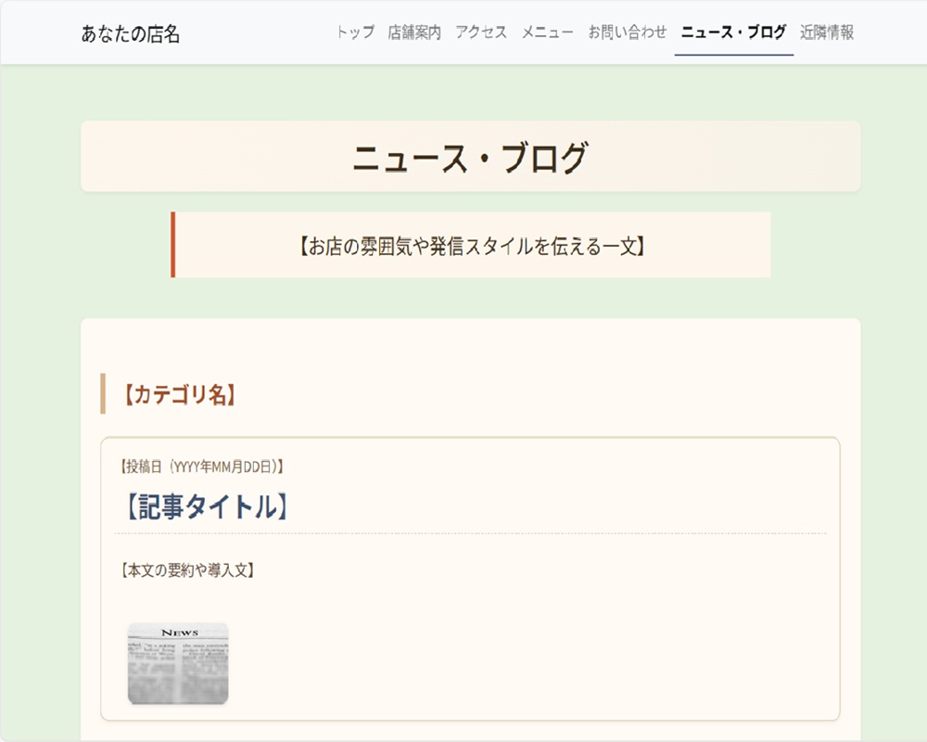This screenshot has width=927, height=742.
Task: Click the dotted divider under the article title
Action: [474, 531]
